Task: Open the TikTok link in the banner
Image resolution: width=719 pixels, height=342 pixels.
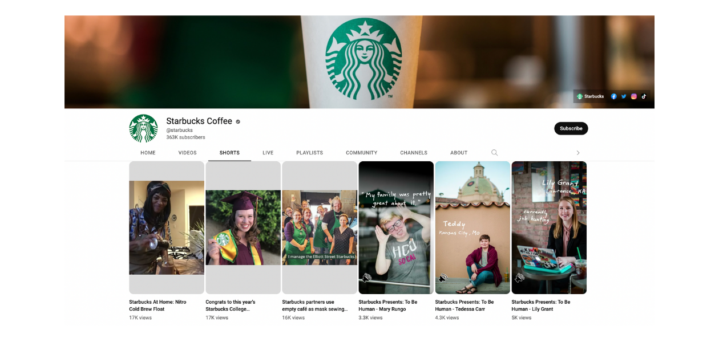Action: (644, 96)
